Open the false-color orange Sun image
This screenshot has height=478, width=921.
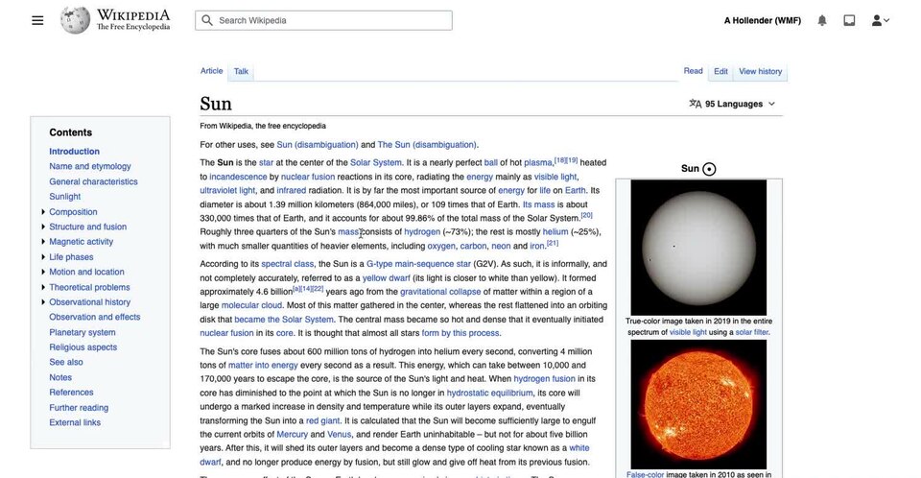pos(698,404)
